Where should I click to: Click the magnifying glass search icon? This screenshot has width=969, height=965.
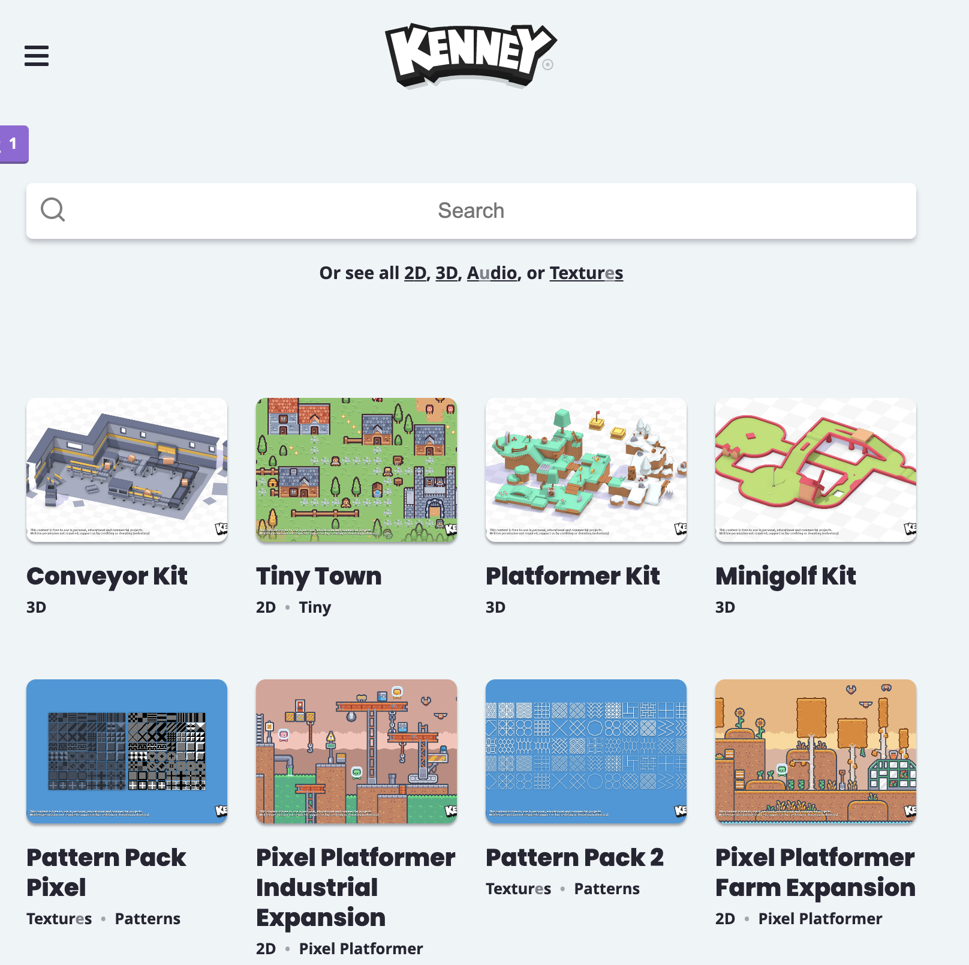pyautogui.click(x=53, y=210)
